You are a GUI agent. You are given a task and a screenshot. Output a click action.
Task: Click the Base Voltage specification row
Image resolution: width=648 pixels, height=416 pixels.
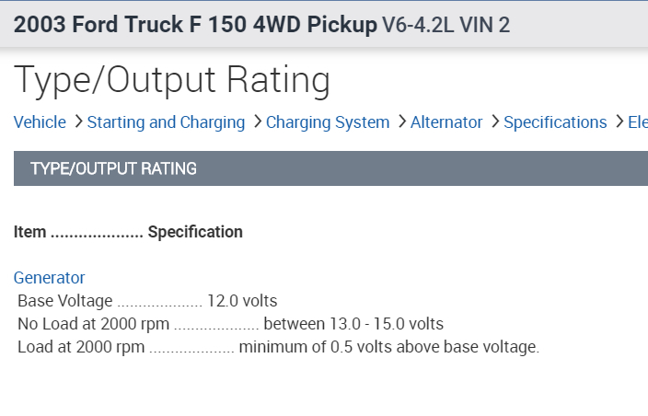147,301
